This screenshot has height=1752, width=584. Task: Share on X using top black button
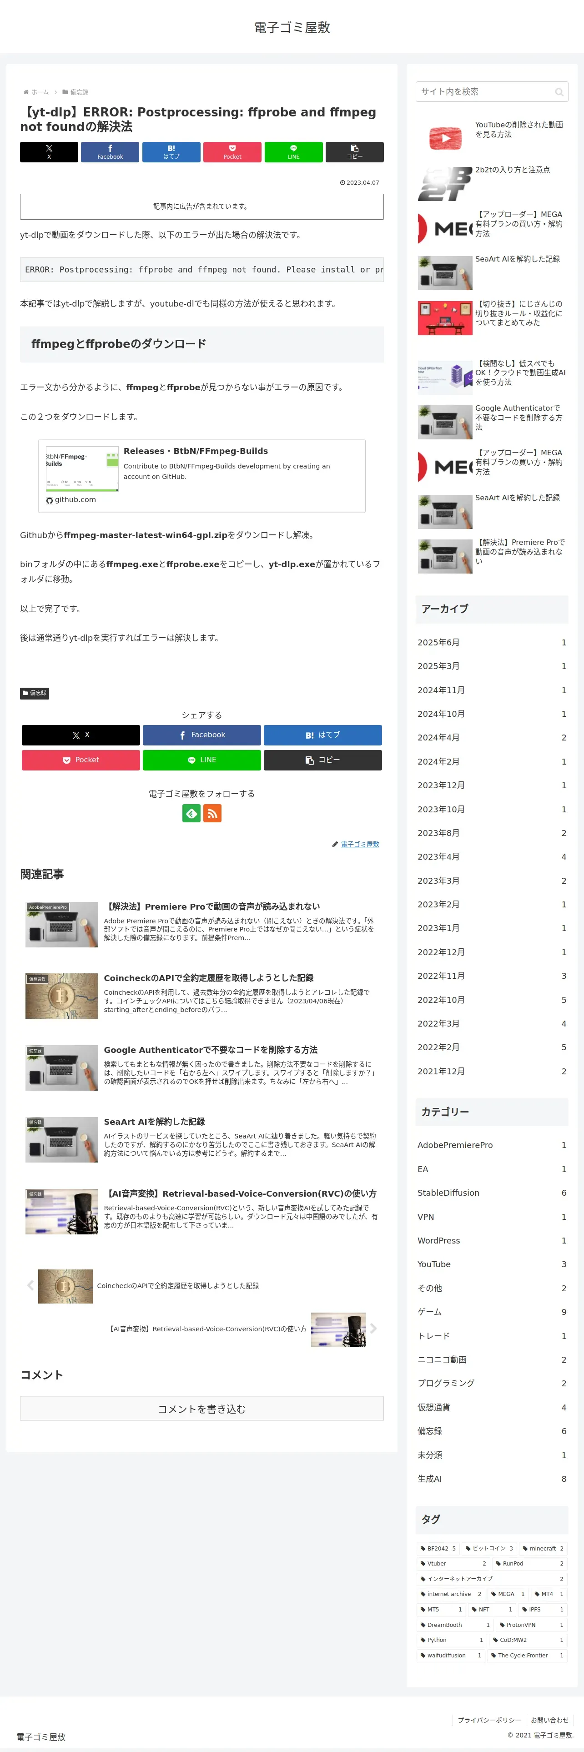click(49, 151)
